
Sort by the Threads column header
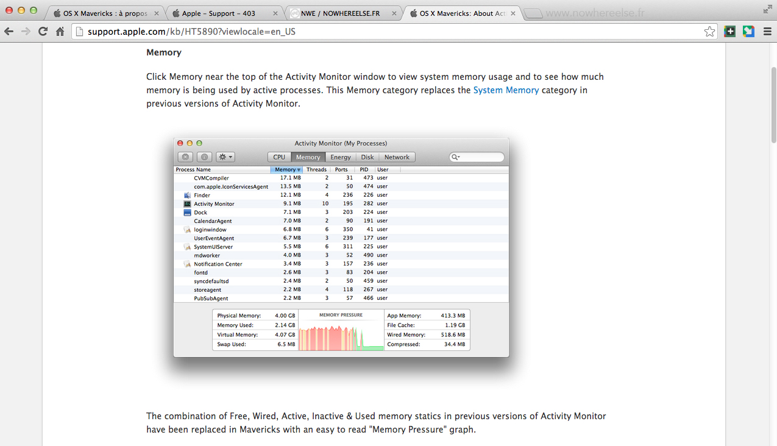(316, 169)
